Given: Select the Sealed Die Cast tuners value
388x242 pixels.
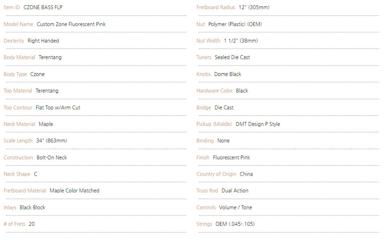Looking at the screenshot, I should pyautogui.click(x=232, y=57).
